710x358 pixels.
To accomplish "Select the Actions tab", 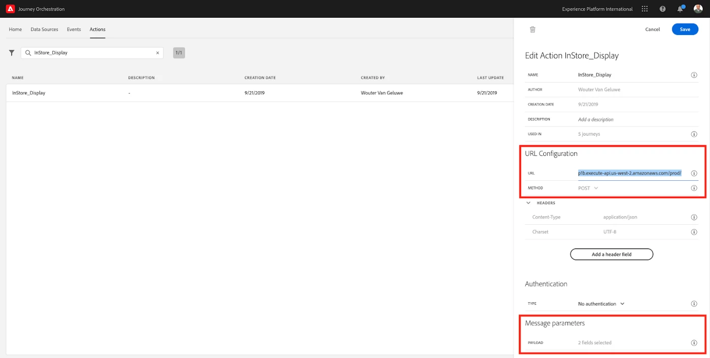I will pos(97,29).
